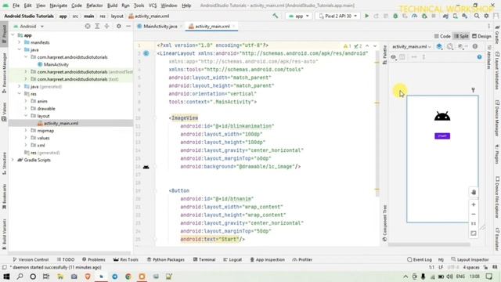Toggle the Structure tool window
Screen dimensions: 501x282
pos(4,163)
